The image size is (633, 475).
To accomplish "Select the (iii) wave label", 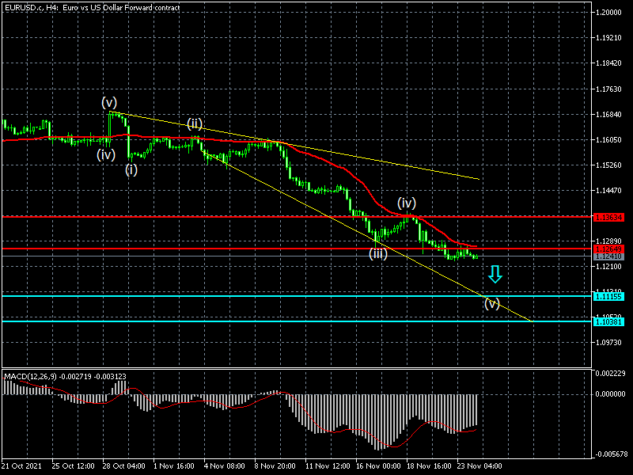I will [377, 253].
